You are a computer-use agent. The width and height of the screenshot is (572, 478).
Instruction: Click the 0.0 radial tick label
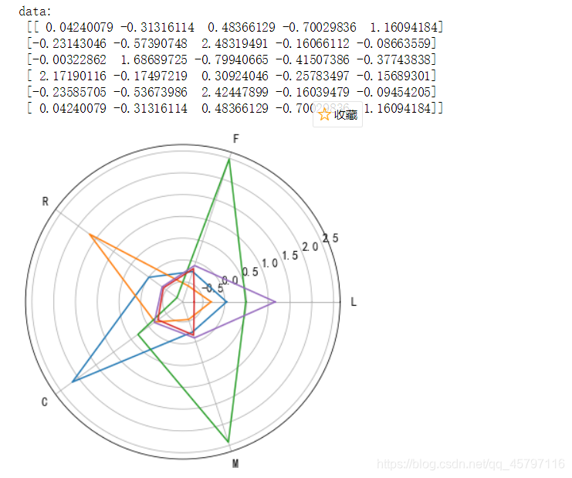point(230,280)
